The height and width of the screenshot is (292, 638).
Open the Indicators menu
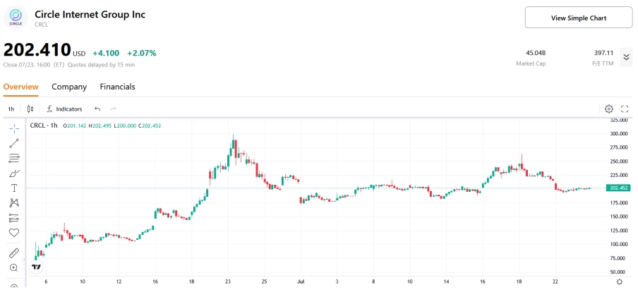(x=64, y=109)
